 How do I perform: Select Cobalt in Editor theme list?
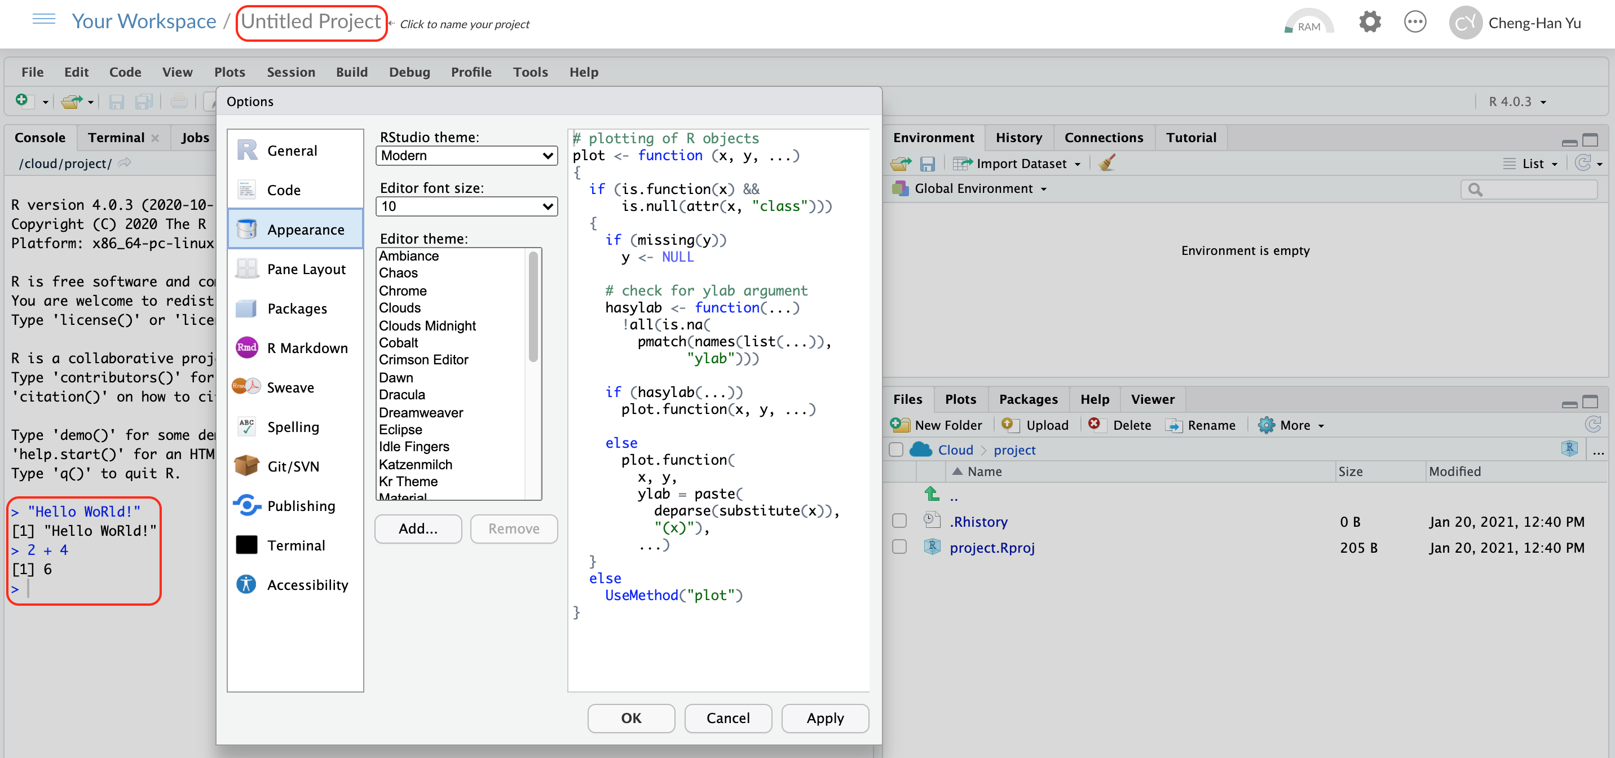click(399, 343)
